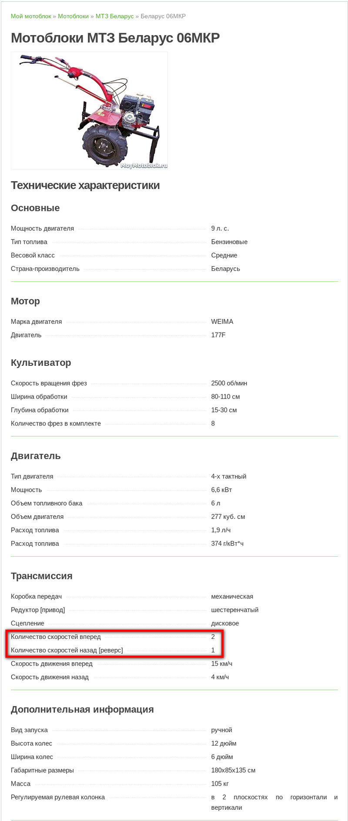348x821 pixels.
Task: Click the 'WEIMA' engine brand value
Action: (222, 321)
